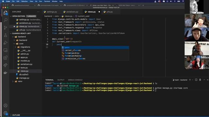Select the 'bash - backend' terminal label

pyautogui.click(x=180, y=80)
